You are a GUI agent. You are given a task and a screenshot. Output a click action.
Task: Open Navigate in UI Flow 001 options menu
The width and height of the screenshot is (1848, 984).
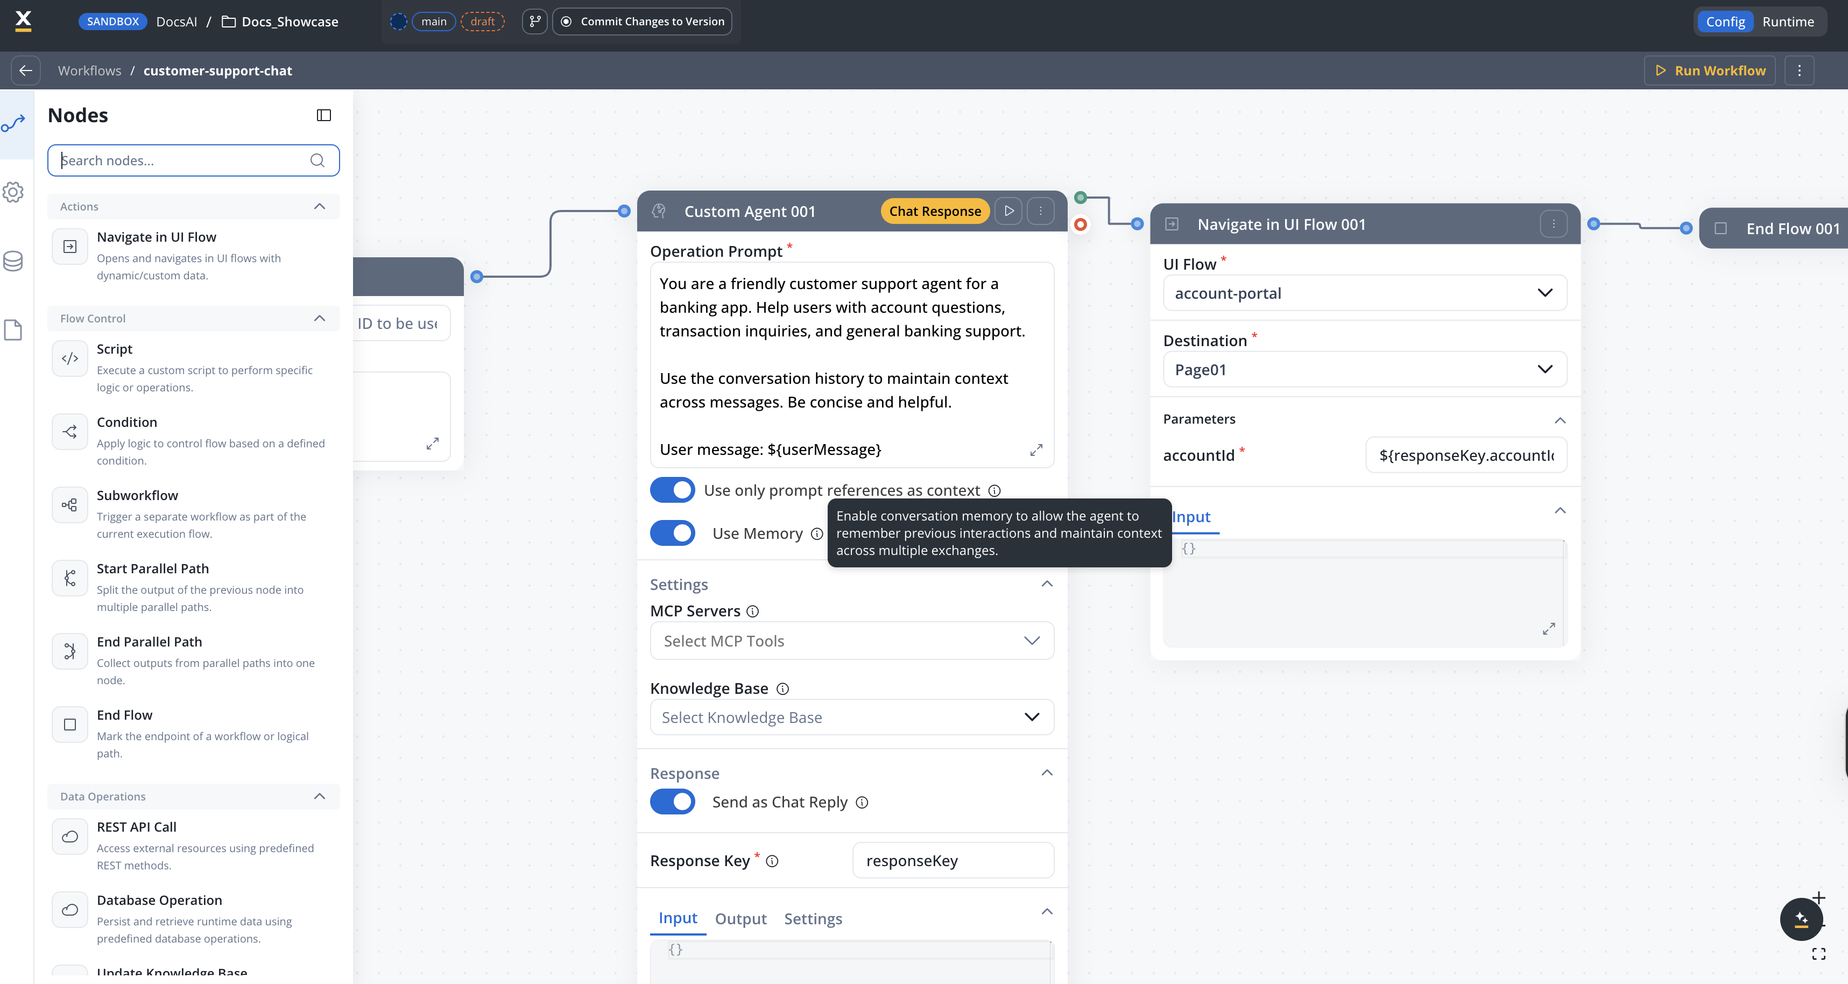[1553, 224]
